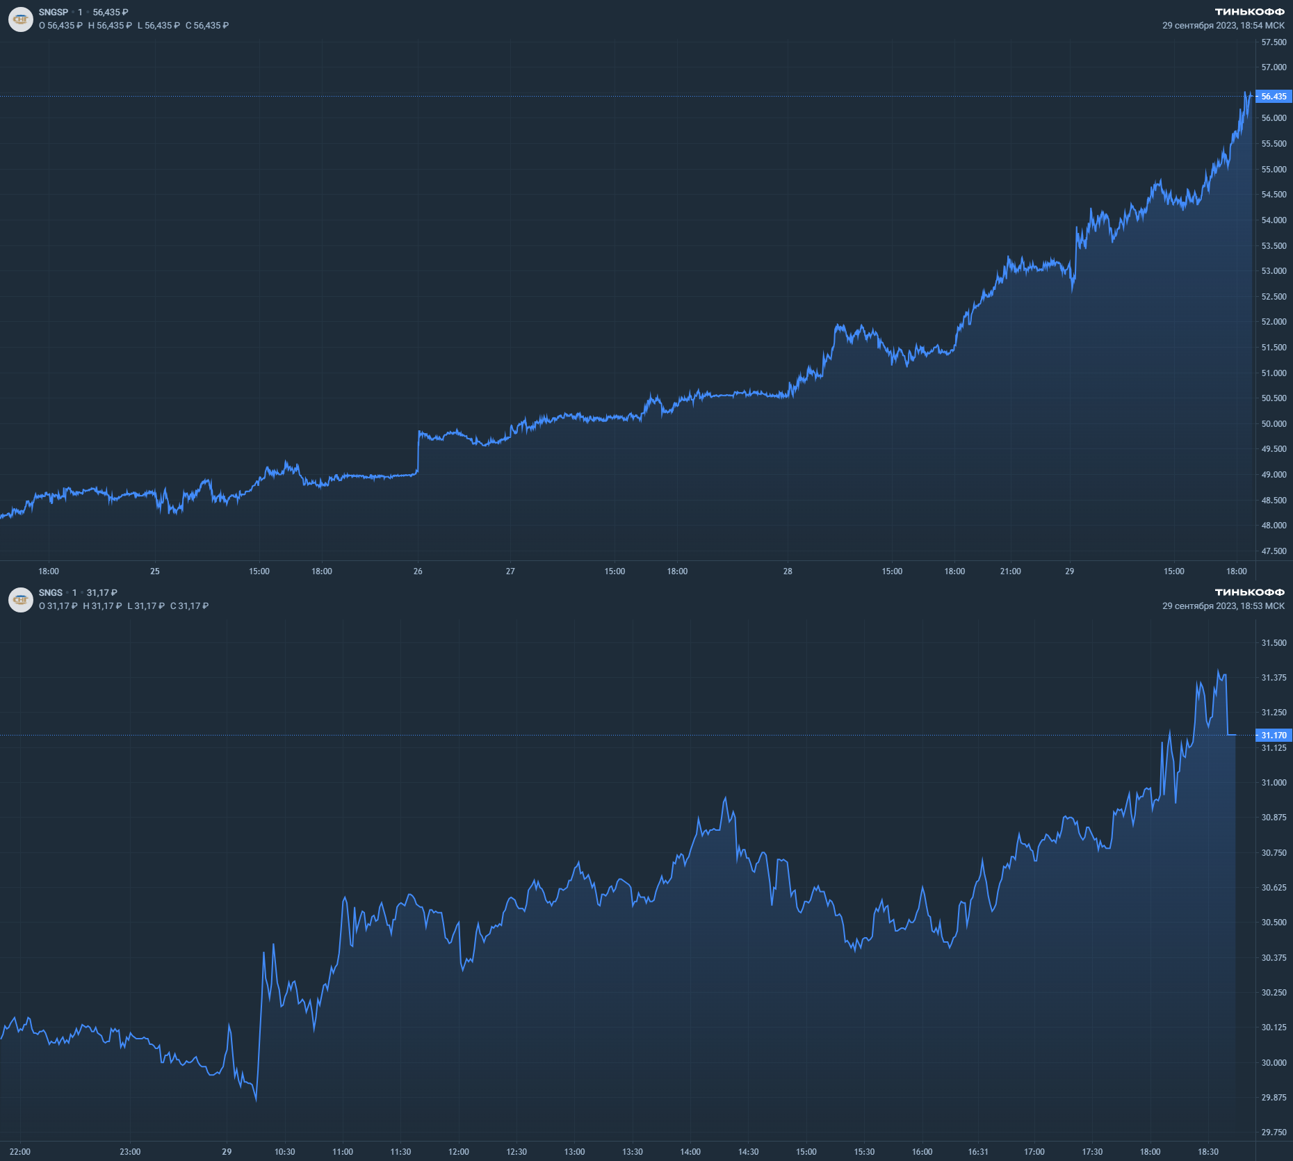Click the 56.435 current price tag
The width and height of the screenshot is (1293, 1161).
1274,97
